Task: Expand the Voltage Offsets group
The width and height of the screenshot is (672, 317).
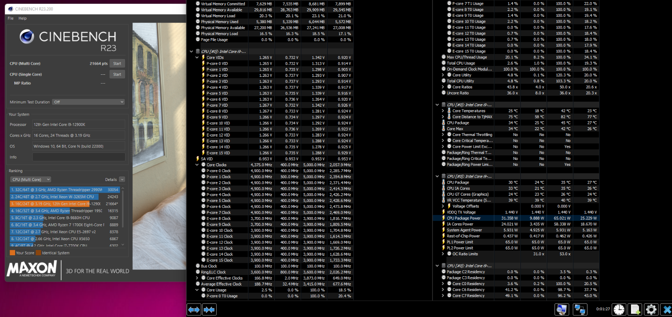Action: click(x=443, y=206)
